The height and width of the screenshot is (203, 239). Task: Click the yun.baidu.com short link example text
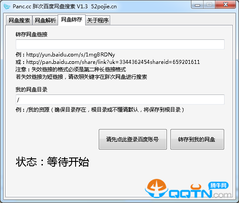coord(71,55)
